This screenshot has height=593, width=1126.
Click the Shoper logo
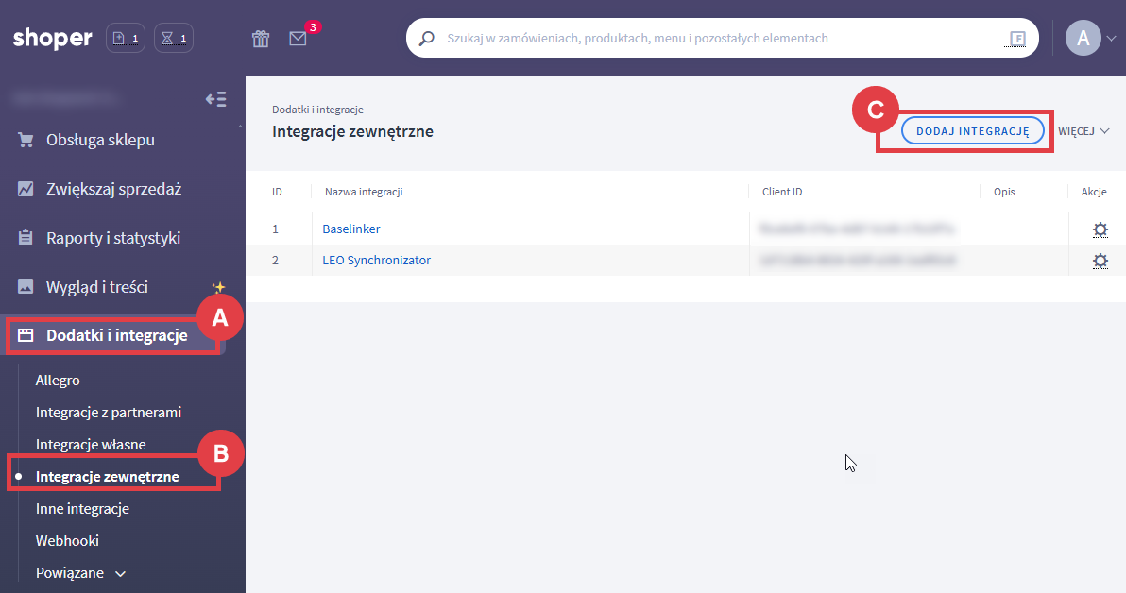(53, 39)
